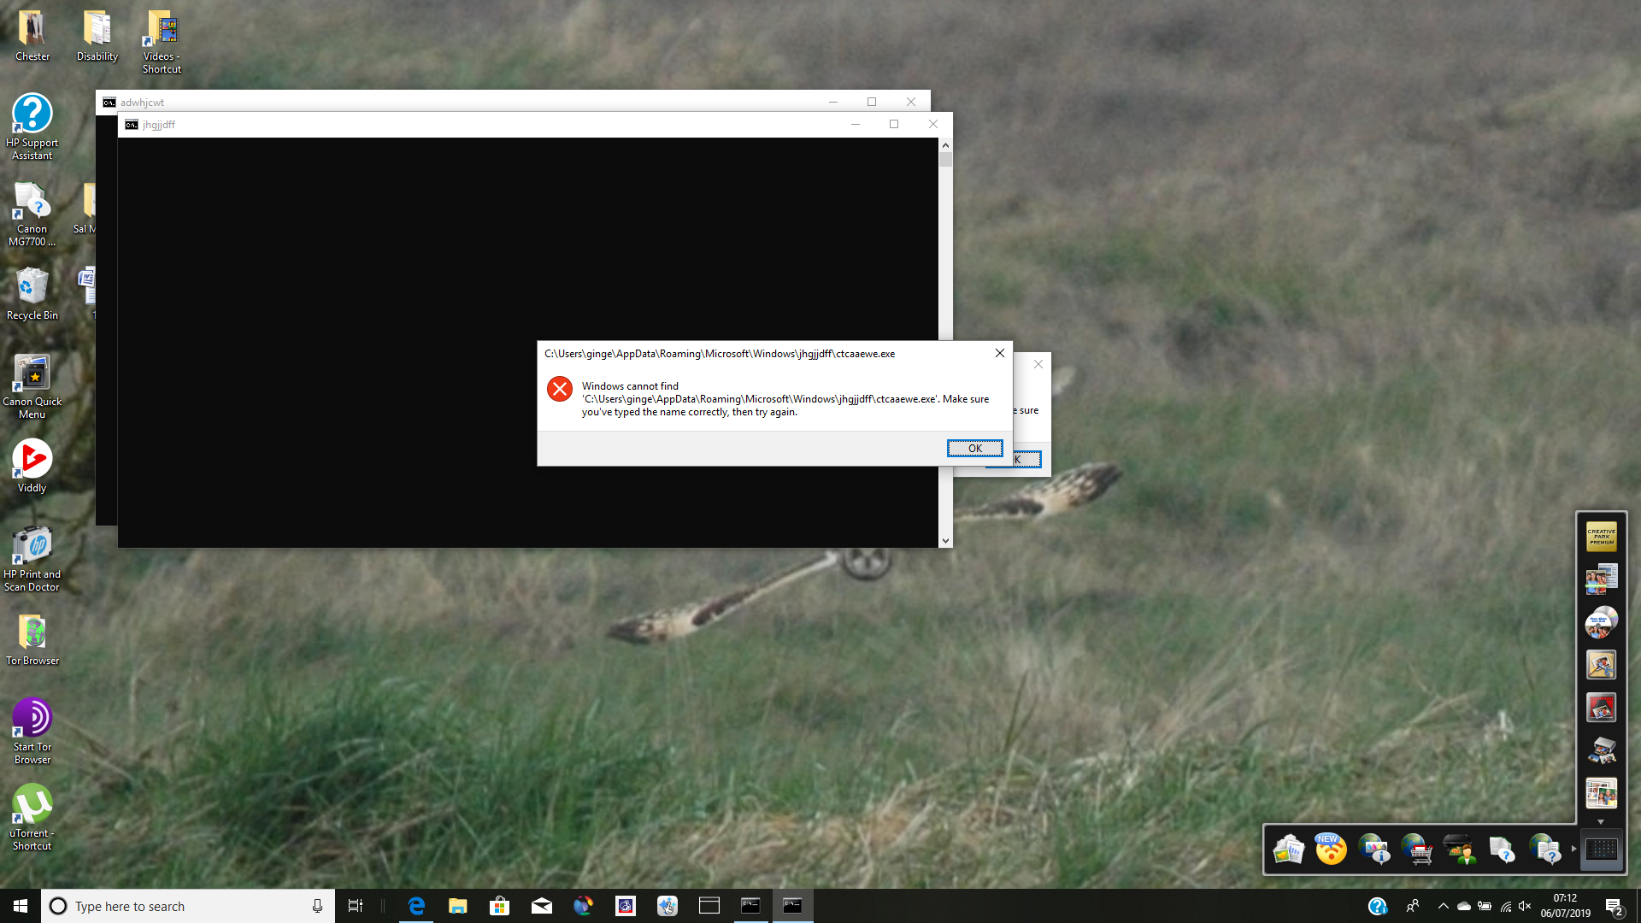Switch to the active command prompt taskbar item
Image resolution: width=1641 pixels, height=923 pixels.
pos(792,906)
